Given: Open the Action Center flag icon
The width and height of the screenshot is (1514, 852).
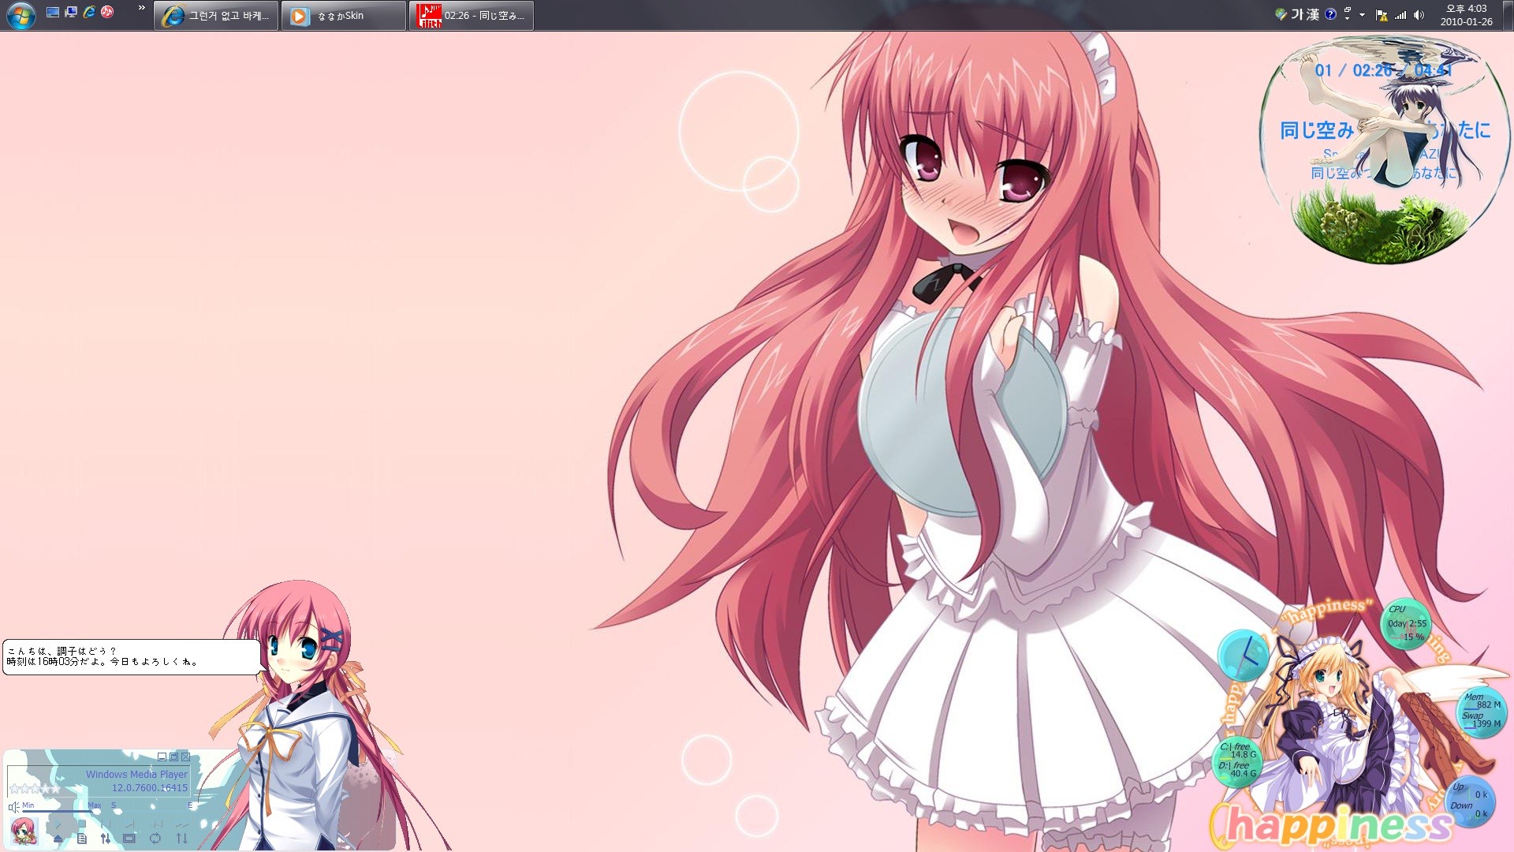Looking at the screenshot, I should pos(1382,15).
